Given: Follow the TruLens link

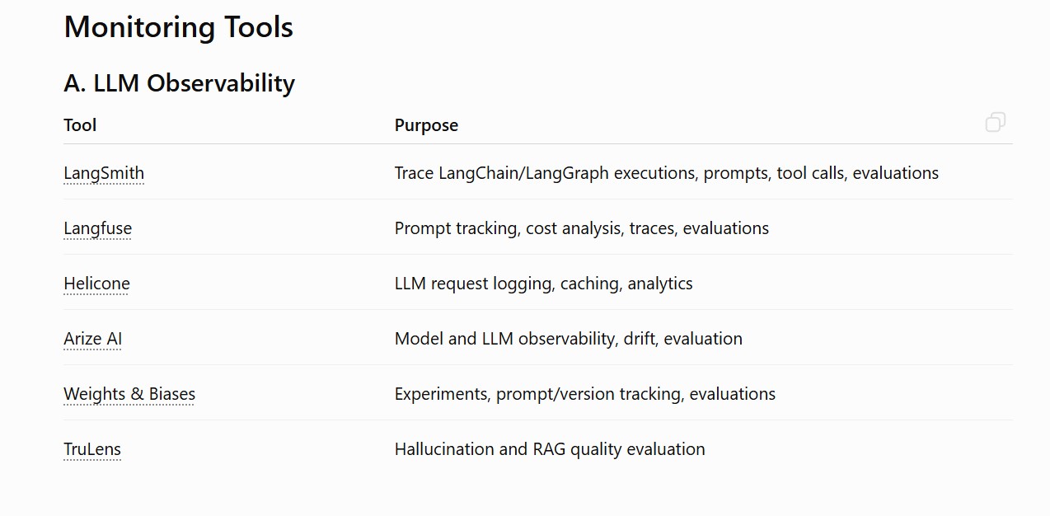Looking at the screenshot, I should [92, 449].
